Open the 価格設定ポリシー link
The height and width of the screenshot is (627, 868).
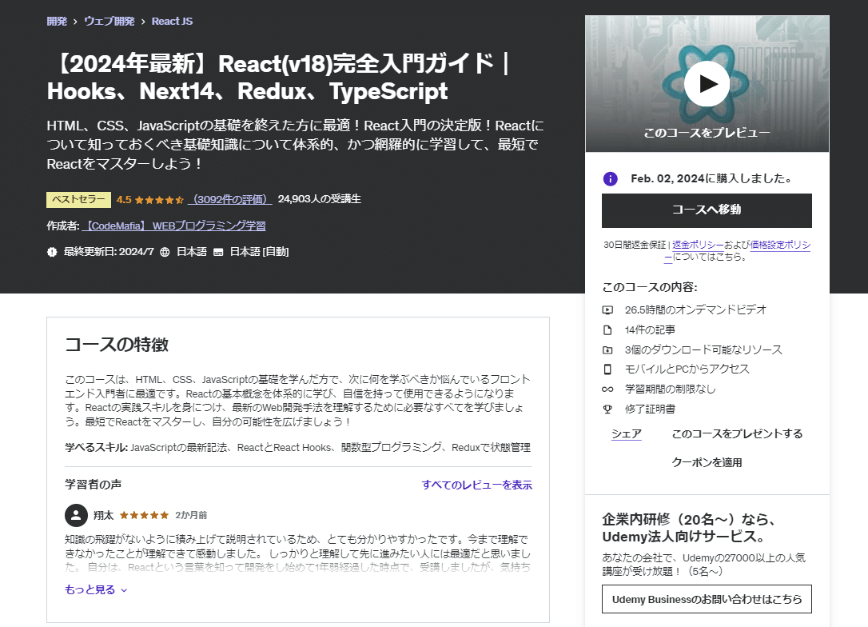pyautogui.click(x=780, y=245)
